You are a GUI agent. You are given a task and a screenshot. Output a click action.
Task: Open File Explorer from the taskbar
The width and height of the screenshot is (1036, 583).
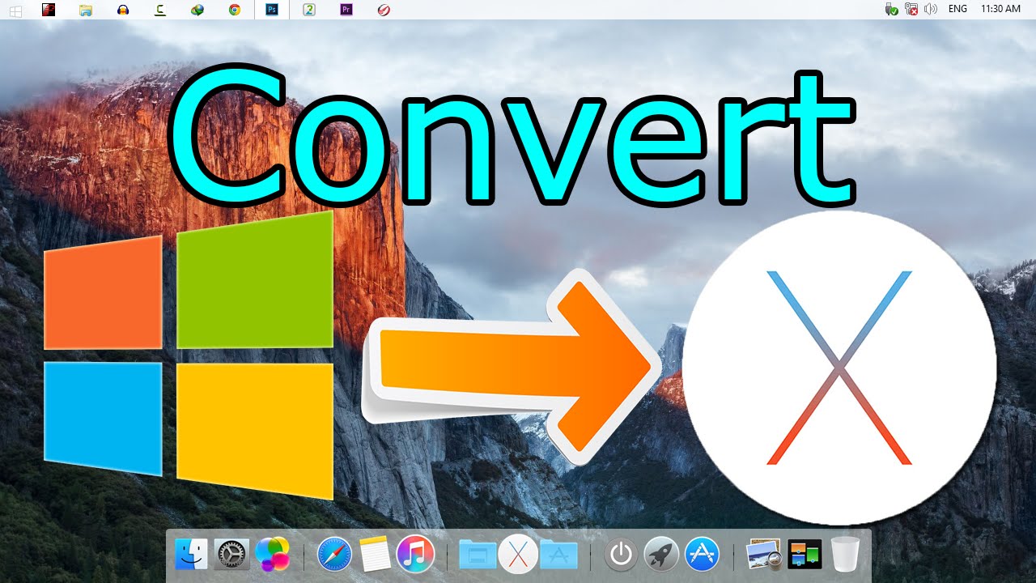click(86, 10)
